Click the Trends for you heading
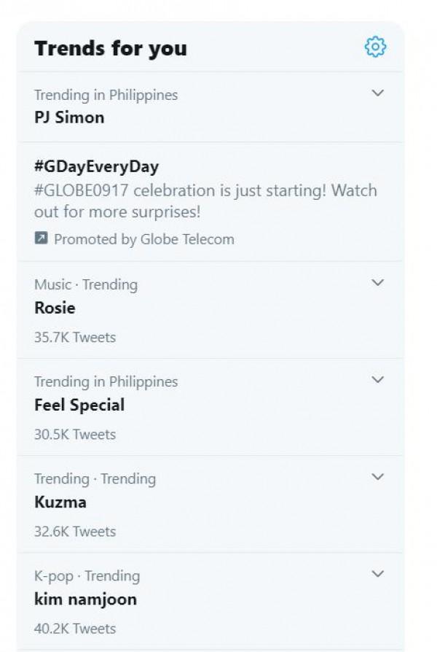Screen dimensions: 437x652 111,48
